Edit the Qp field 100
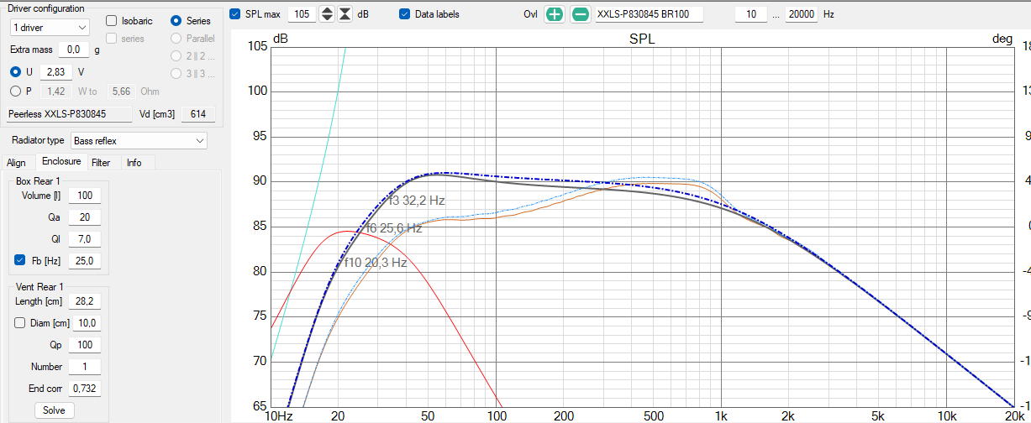The image size is (1031, 423). 84,345
